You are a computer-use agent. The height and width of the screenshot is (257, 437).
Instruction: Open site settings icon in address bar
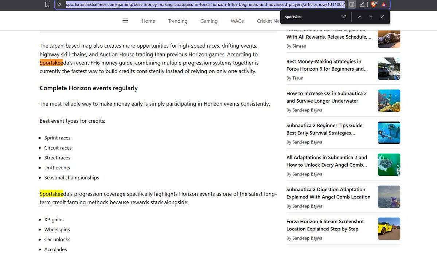pyautogui.click(x=59, y=4)
